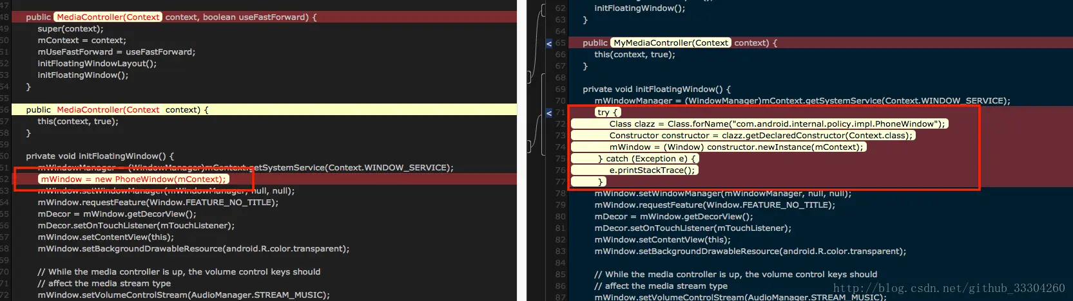Click 'setVolumeControlStream' line in left pane
Screen dimensions: 1073x301
[184, 295]
